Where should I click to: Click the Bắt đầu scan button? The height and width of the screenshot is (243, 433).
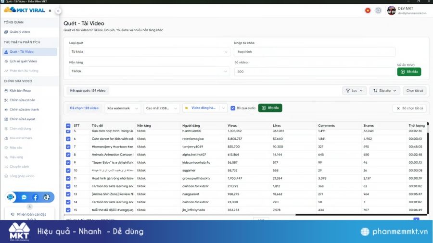point(409,72)
